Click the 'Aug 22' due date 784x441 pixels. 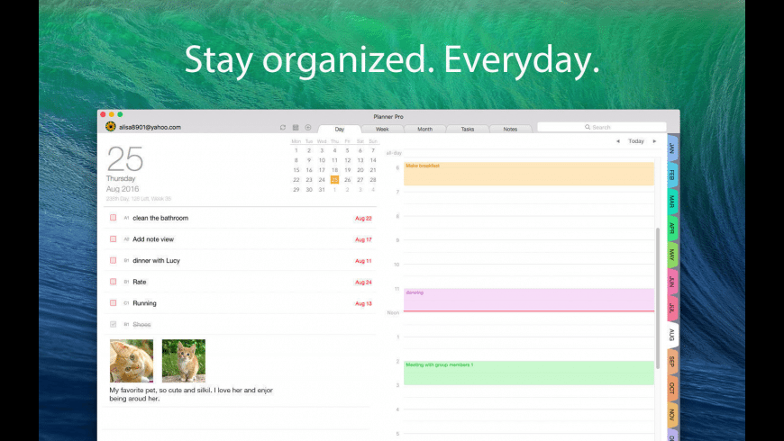tap(363, 219)
